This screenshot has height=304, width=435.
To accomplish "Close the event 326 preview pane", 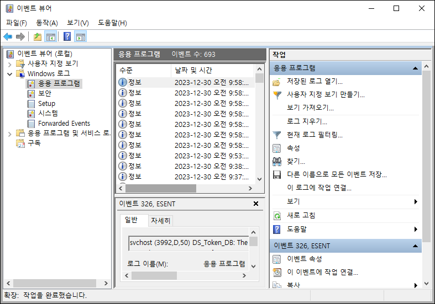I will tap(256, 204).
